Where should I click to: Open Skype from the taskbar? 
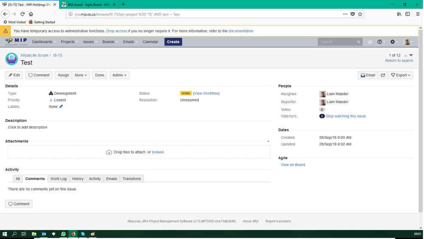click(x=83, y=234)
